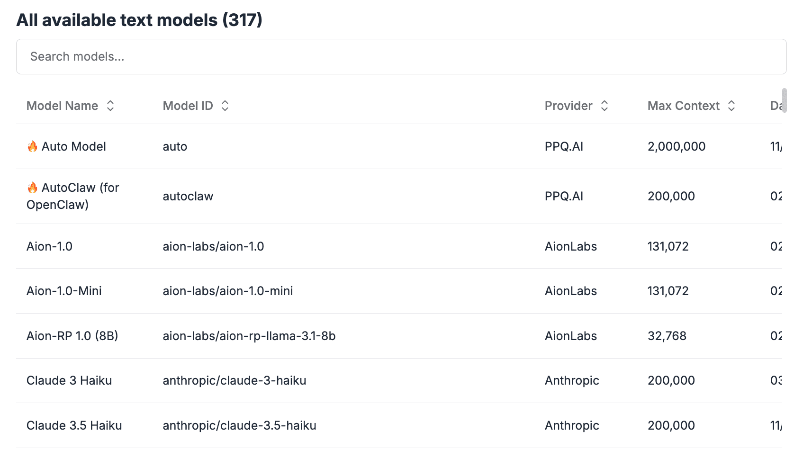Focus the Search models input field
812x450 pixels.
point(401,57)
